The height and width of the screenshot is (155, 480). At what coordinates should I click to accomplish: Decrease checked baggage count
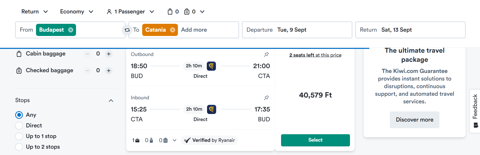click(87, 71)
